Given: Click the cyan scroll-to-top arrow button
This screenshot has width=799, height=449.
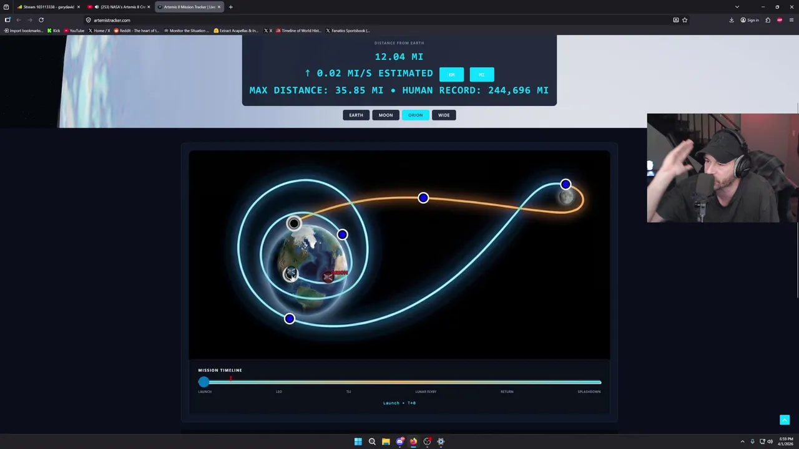Looking at the screenshot, I should (x=785, y=420).
